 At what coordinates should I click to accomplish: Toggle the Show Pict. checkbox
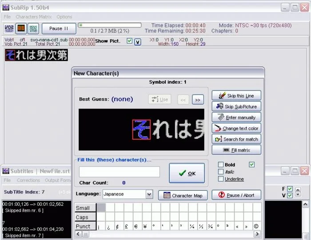click(x=130, y=41)
